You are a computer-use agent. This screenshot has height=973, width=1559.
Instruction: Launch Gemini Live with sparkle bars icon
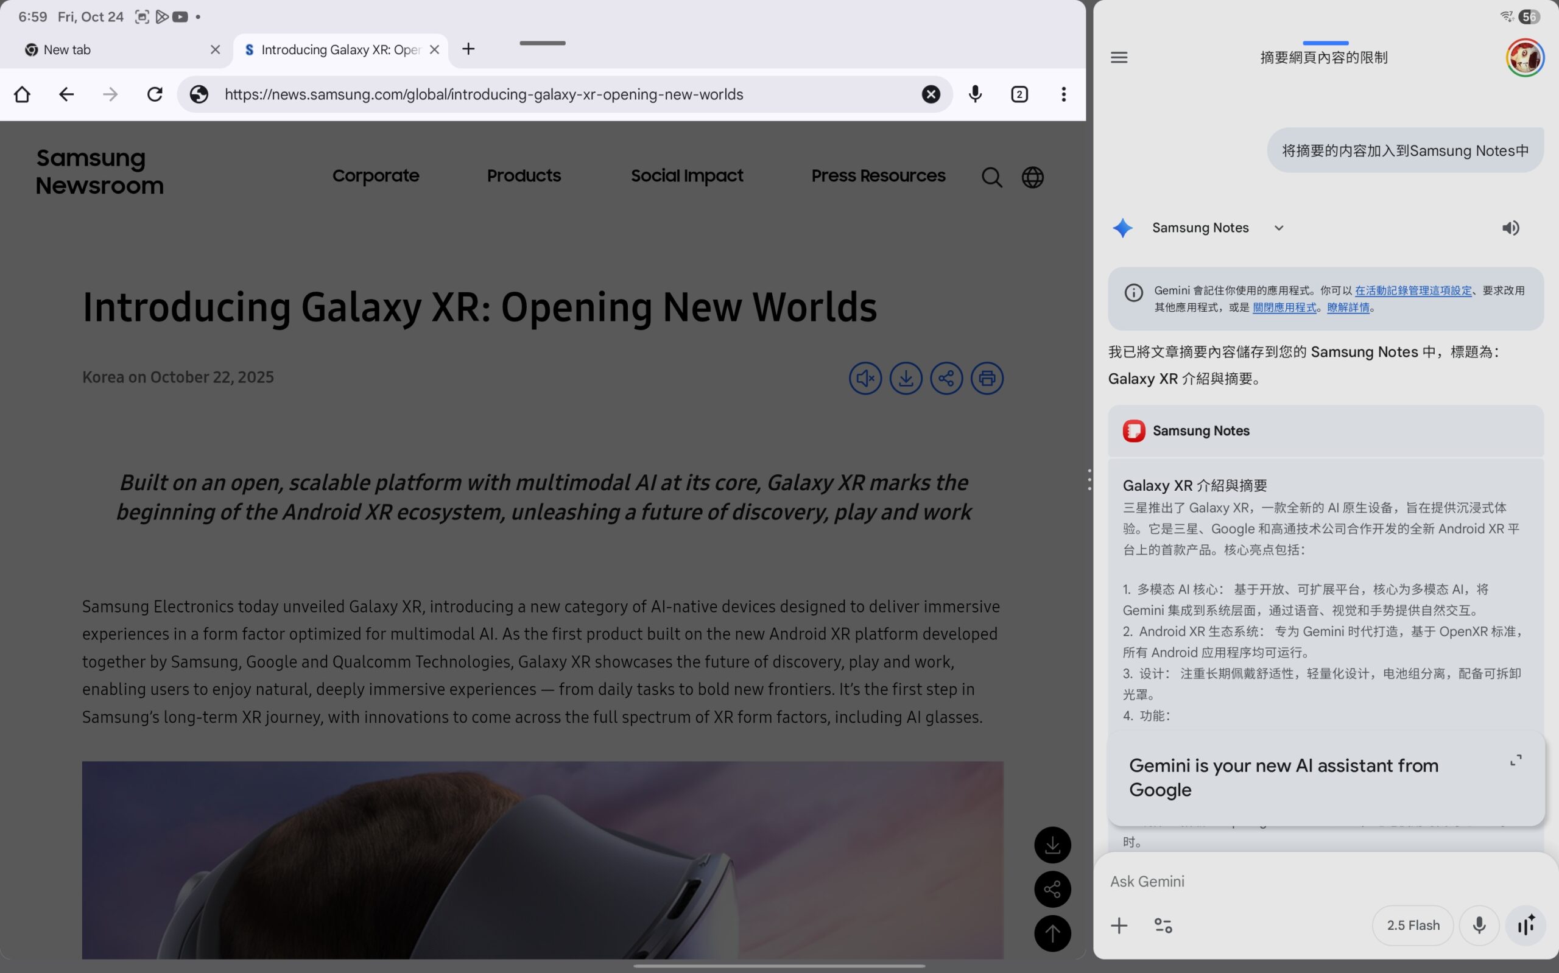[1526, 926]
